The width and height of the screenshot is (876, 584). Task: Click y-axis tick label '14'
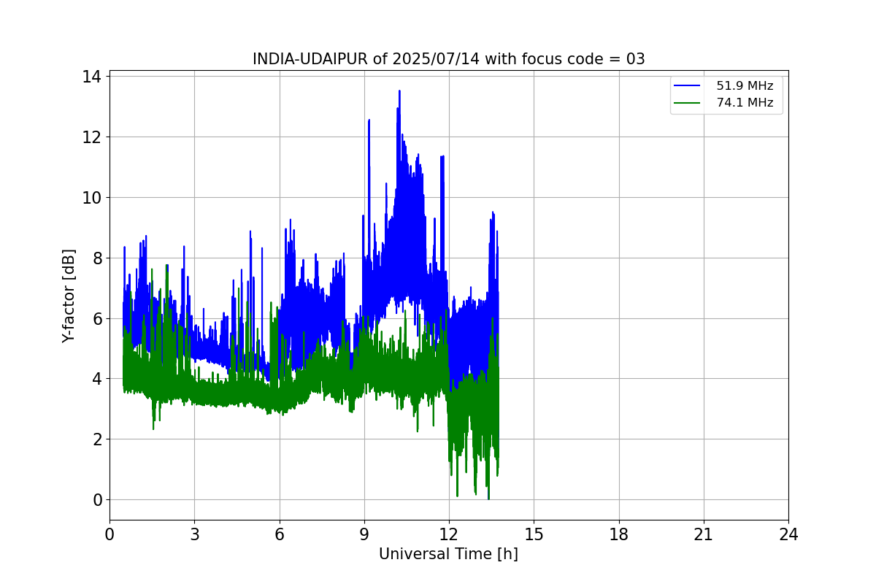click(x=93, y=77)
